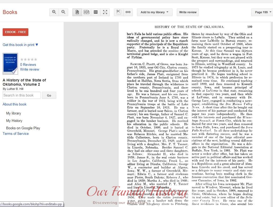Open the Terms of Service link

tap(16, 134)
